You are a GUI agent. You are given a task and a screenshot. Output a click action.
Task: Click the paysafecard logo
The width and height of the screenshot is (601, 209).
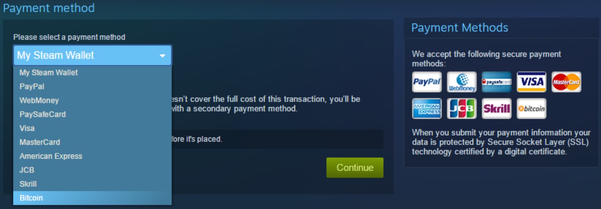coord(496,82)
